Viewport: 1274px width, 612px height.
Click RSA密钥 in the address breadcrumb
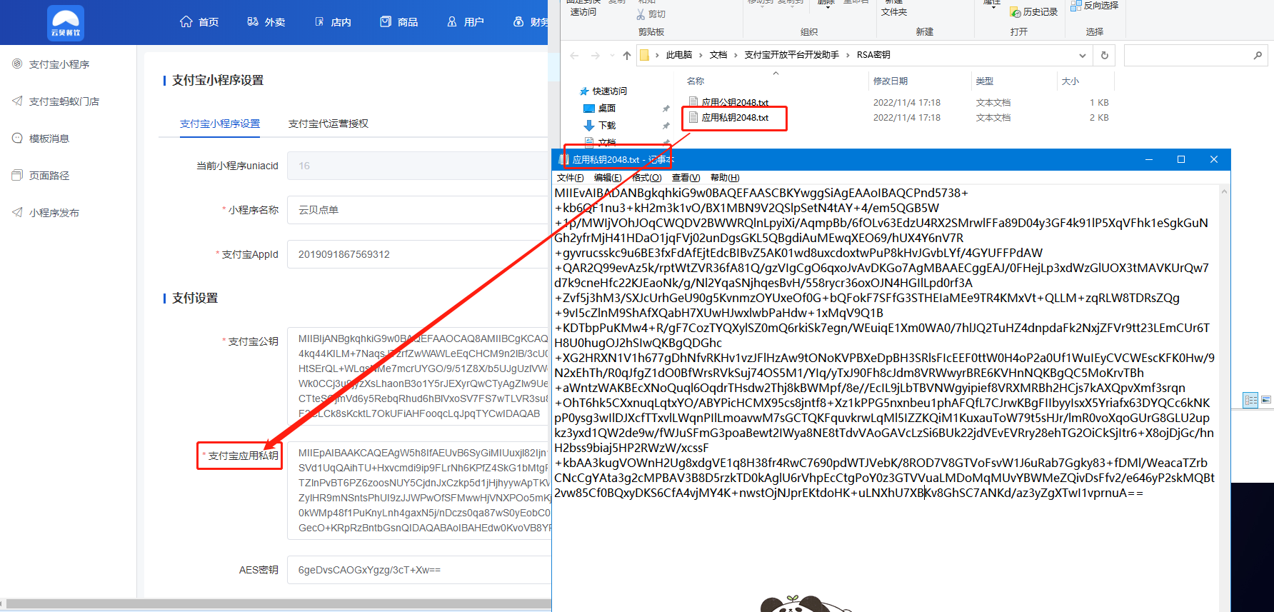click(x=873, y=55)
